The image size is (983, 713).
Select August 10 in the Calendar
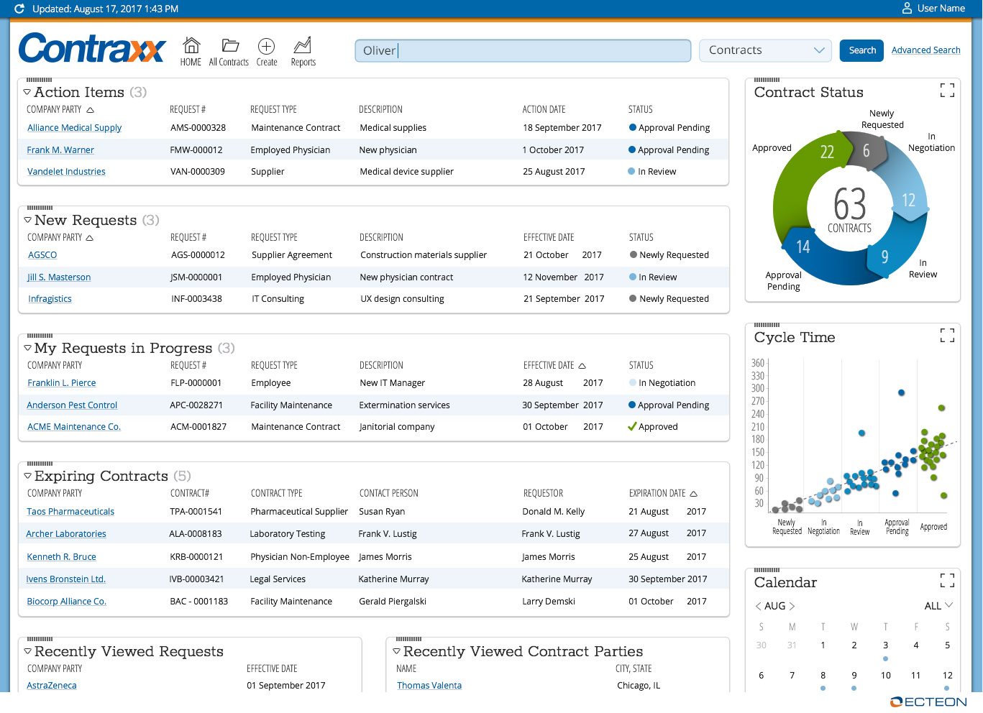pos(885,676)
